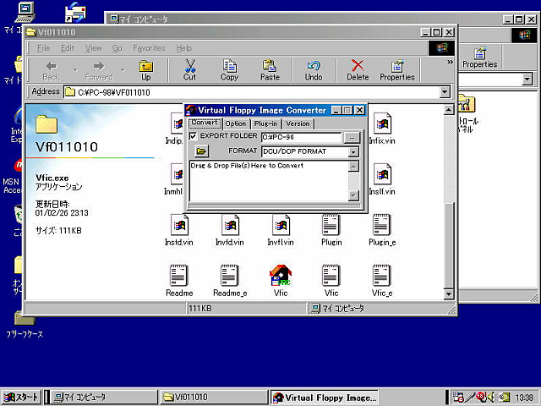
Task: Open the Edit menu
Action: pyautogui.click(x=68, y=48)
